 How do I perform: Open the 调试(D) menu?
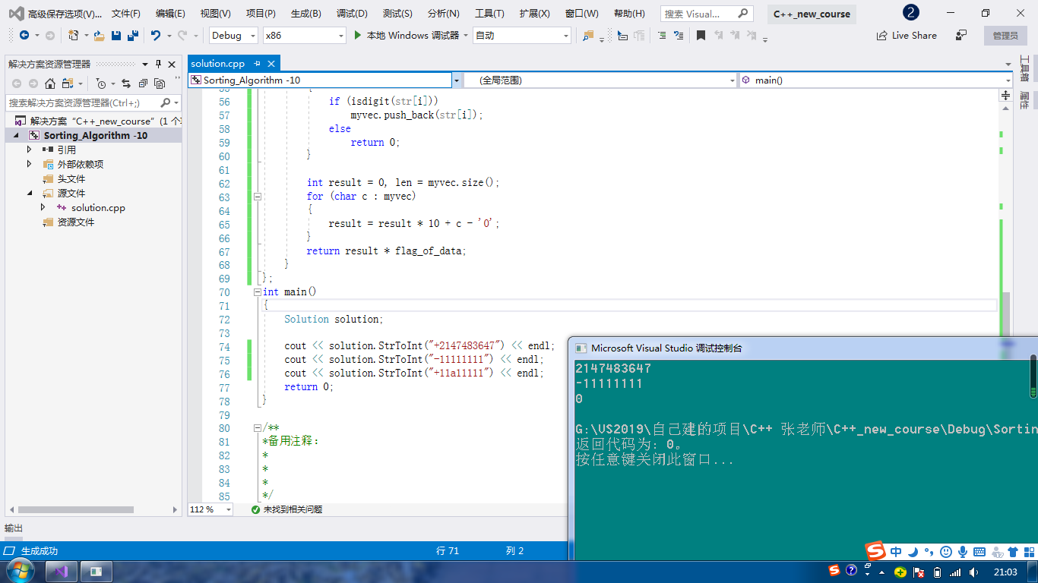tap(352, 14)
